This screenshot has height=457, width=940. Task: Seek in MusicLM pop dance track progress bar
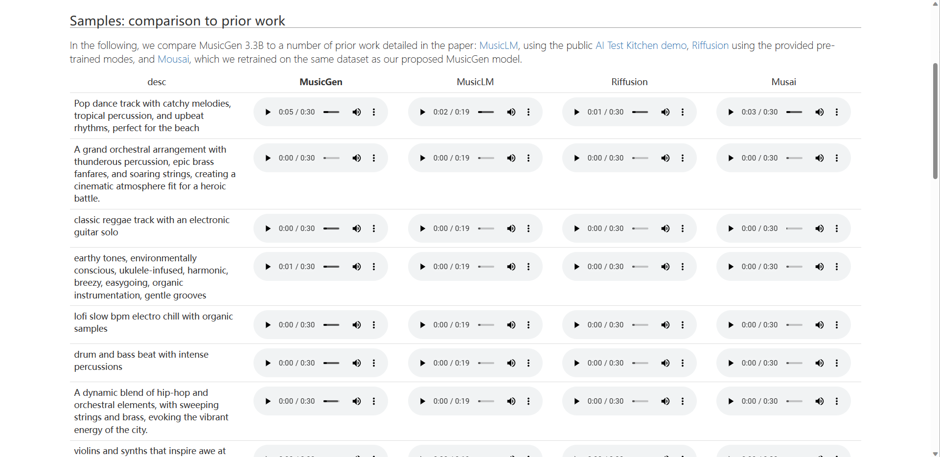point(486,112)
